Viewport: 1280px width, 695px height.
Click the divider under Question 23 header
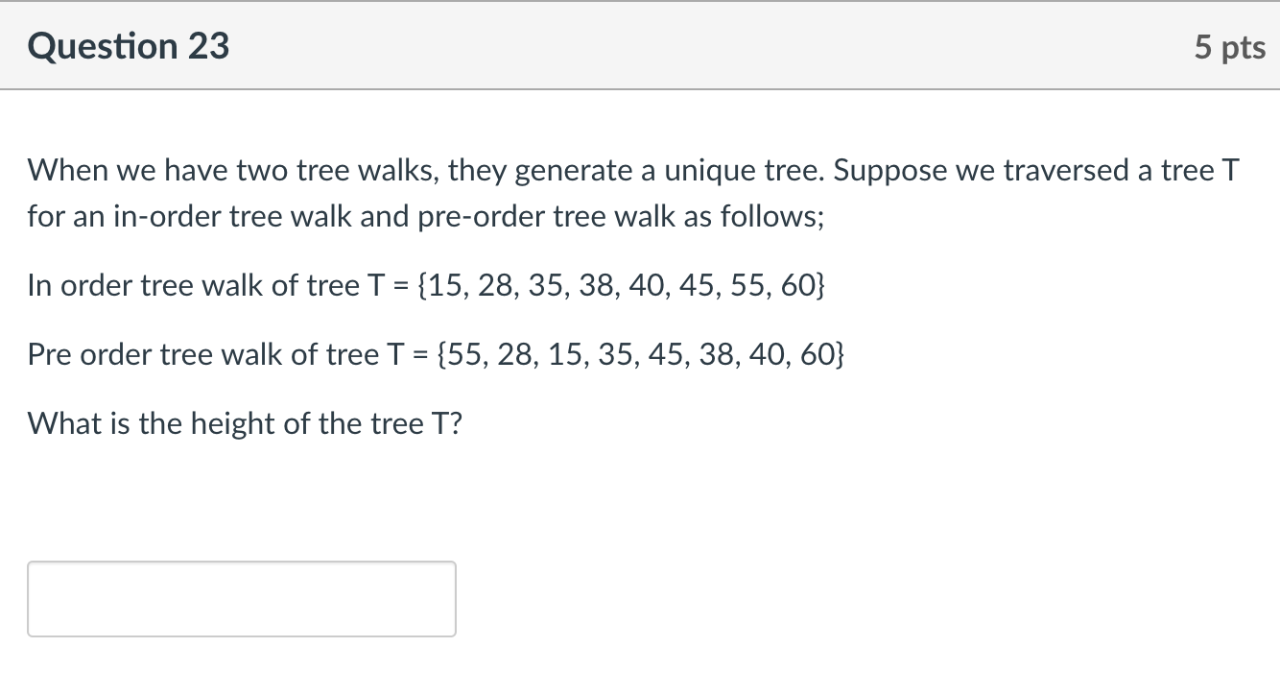tap(640, 89)
